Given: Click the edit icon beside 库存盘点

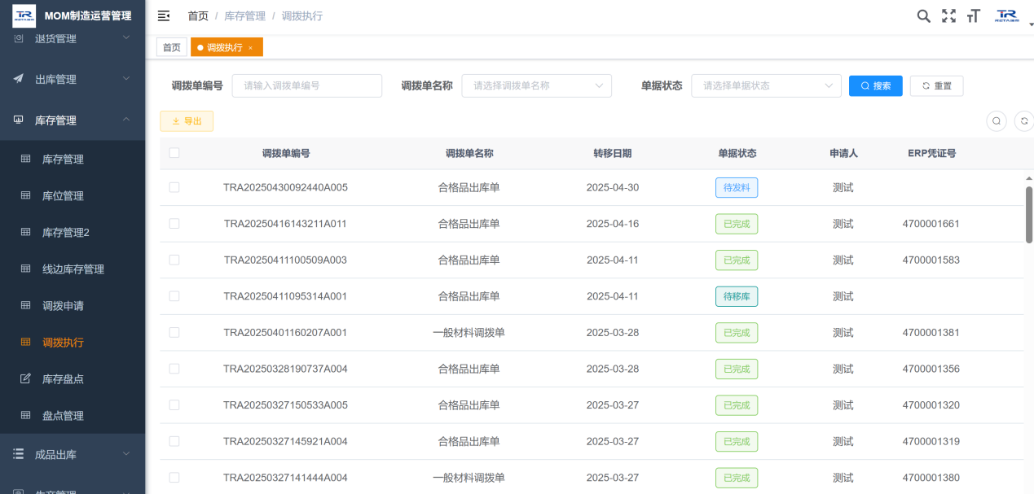Looking at the screenshot, I should click(25, 378).
